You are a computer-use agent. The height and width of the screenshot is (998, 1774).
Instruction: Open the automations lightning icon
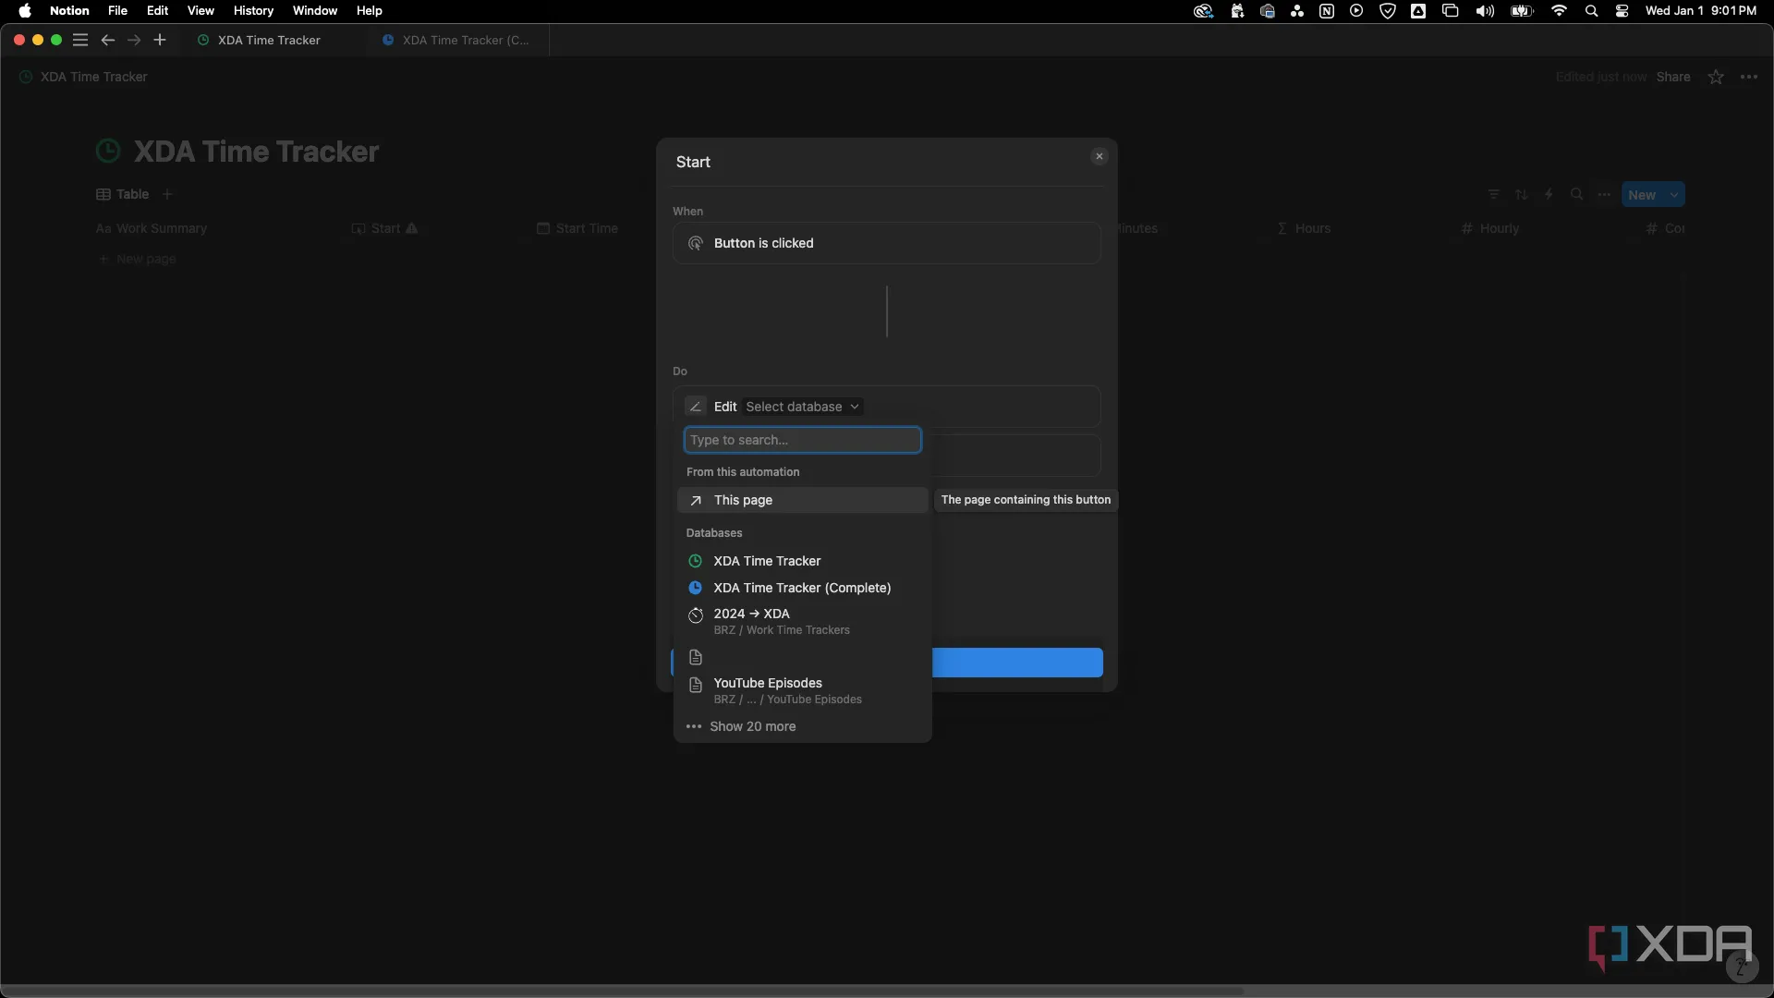pos(1549,194)
